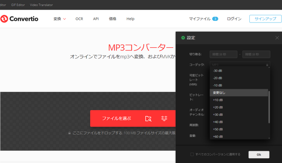Select -20 dB volume option
The image size is (282, 163).
pos(239,78)
